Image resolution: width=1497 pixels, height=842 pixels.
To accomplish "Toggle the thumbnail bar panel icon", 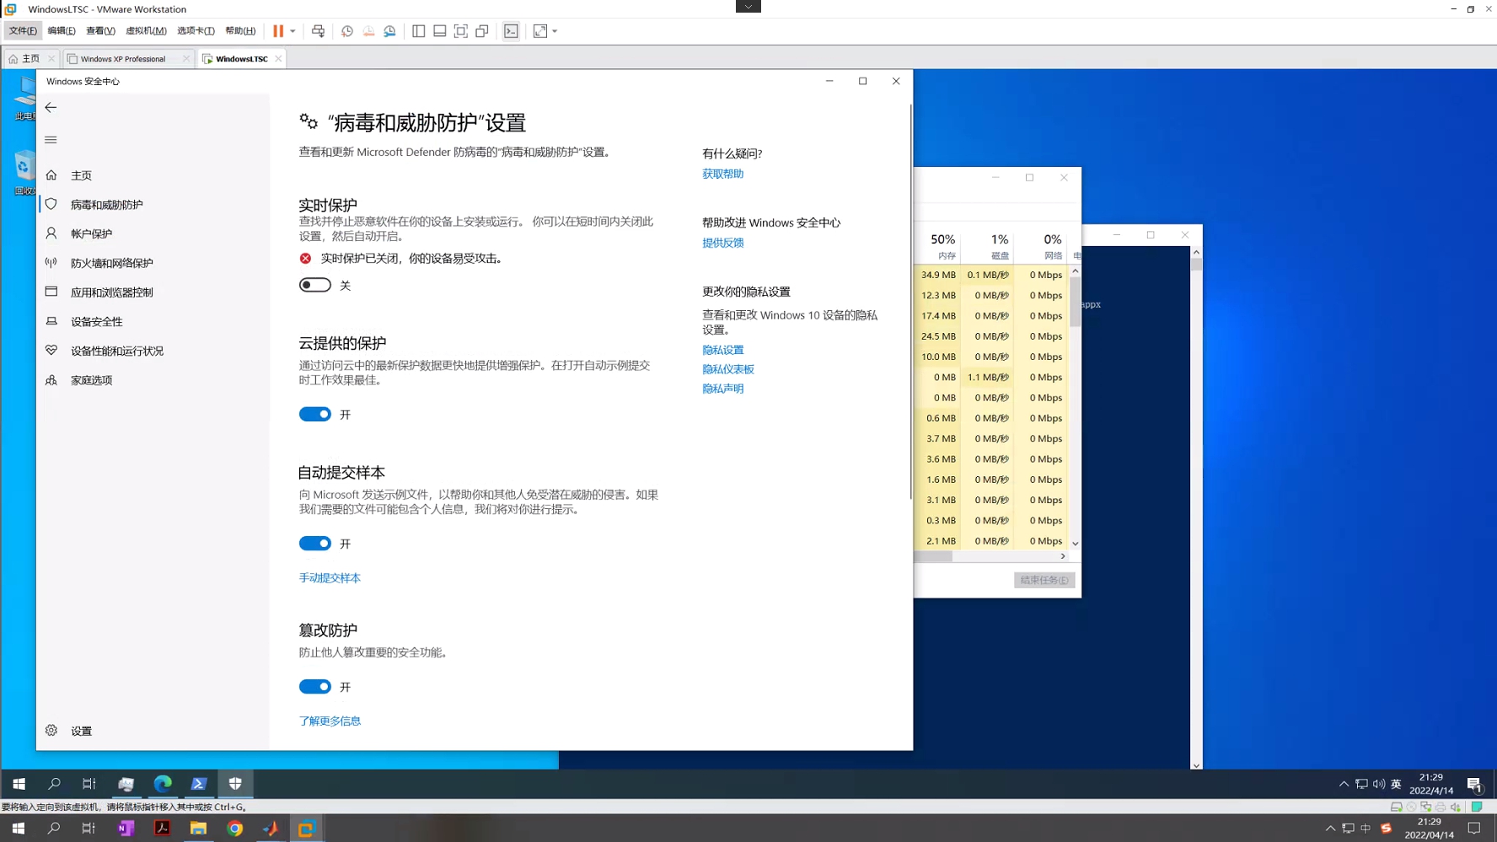I will point(440,31).
